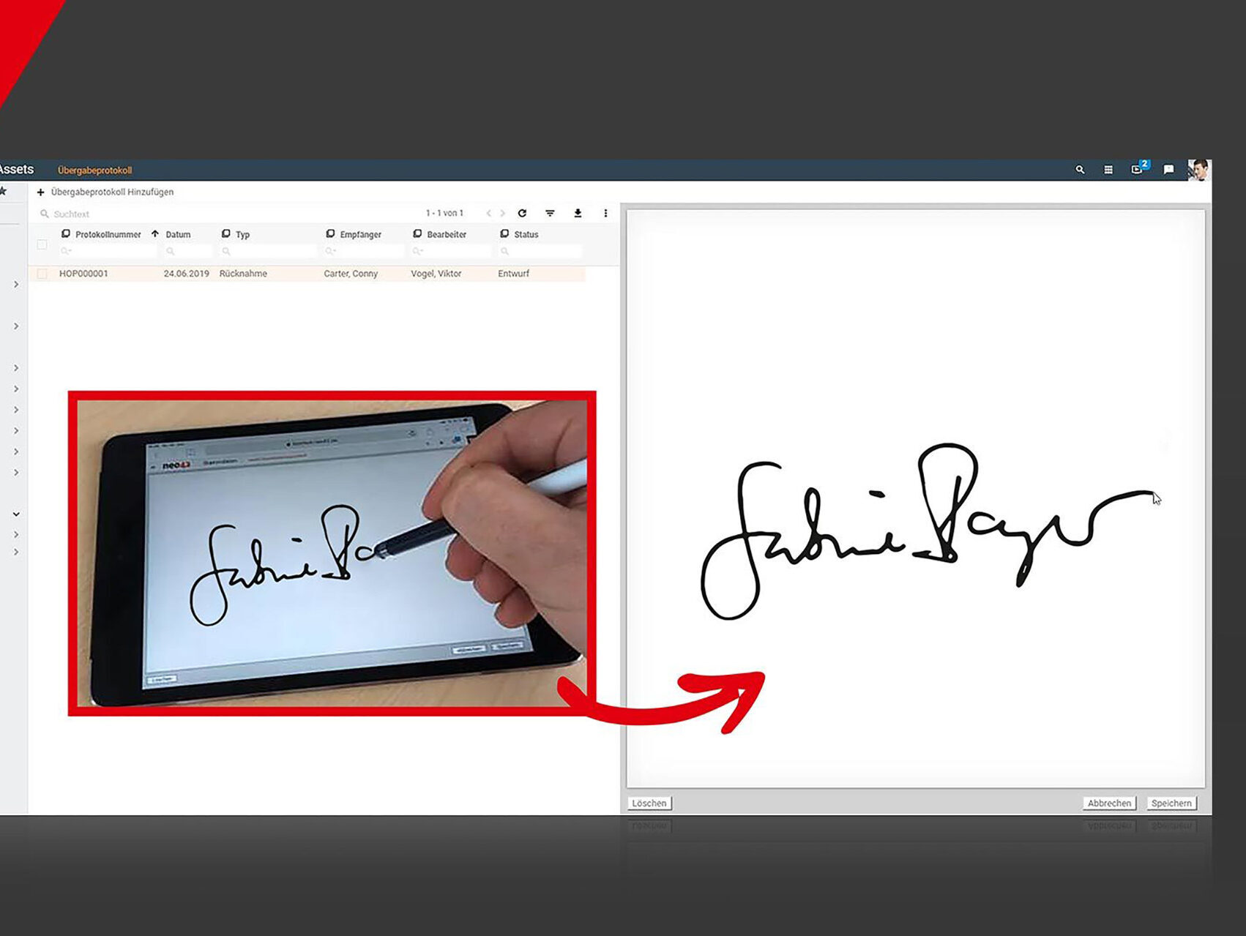Open the filter icon in list toolbar
The image size is (1246, 936).
pos(550,213)
